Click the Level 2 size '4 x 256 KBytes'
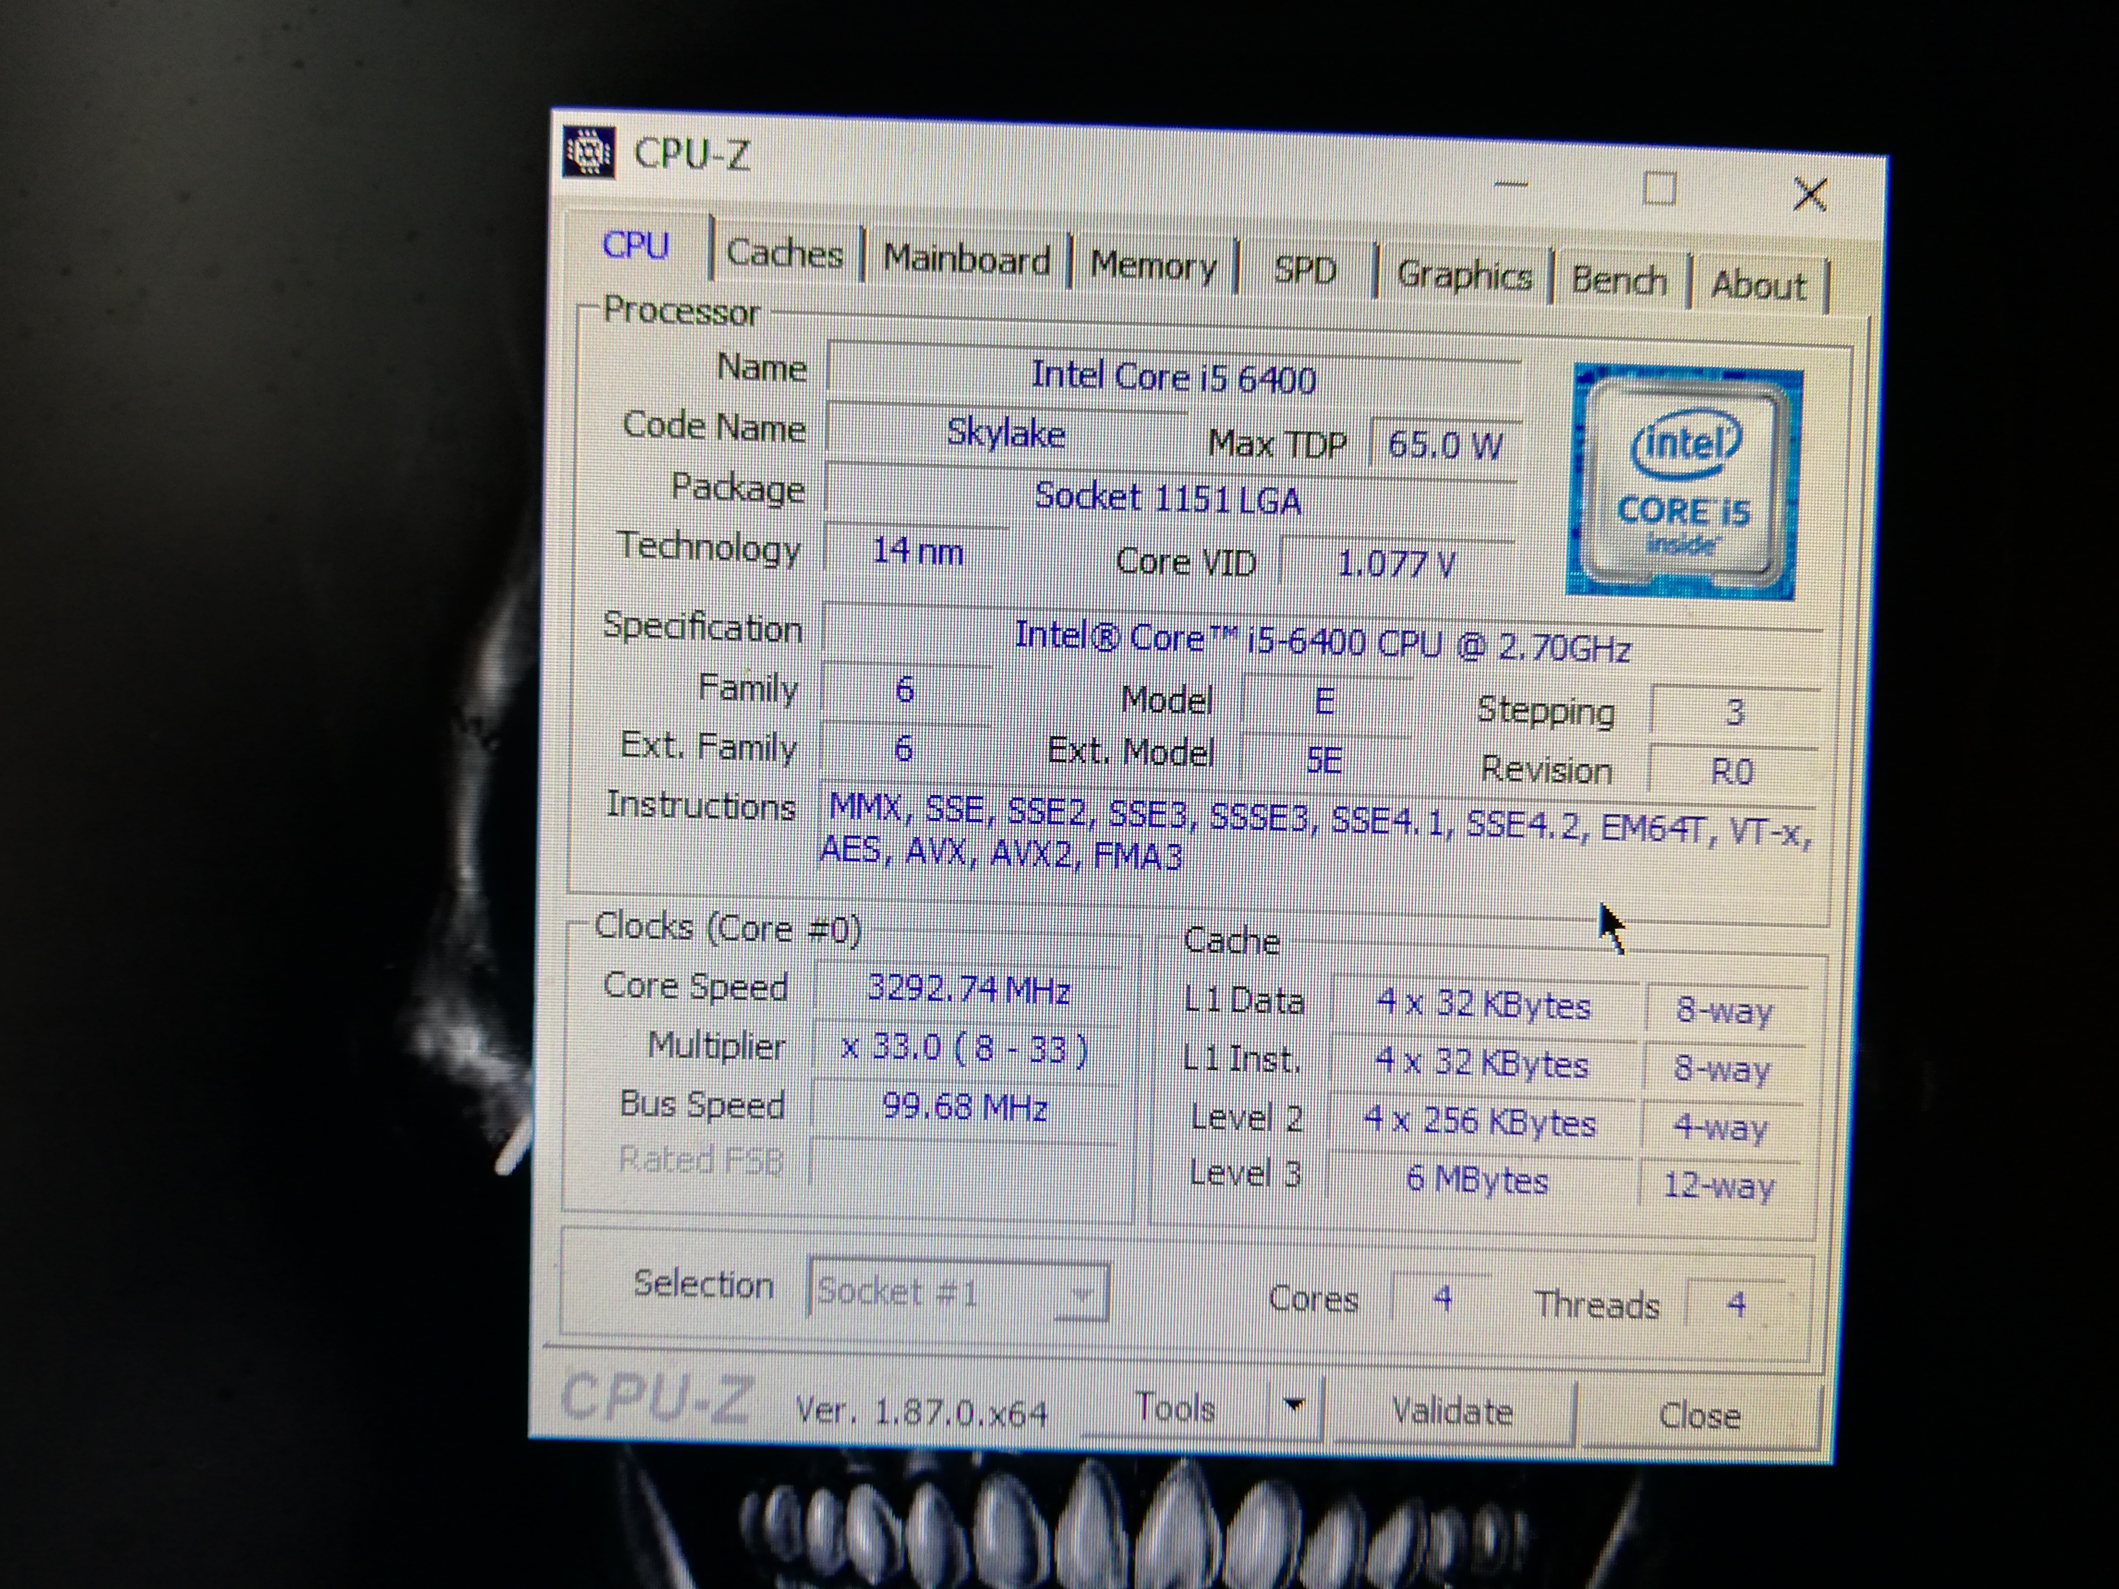 point(1480,1121)
